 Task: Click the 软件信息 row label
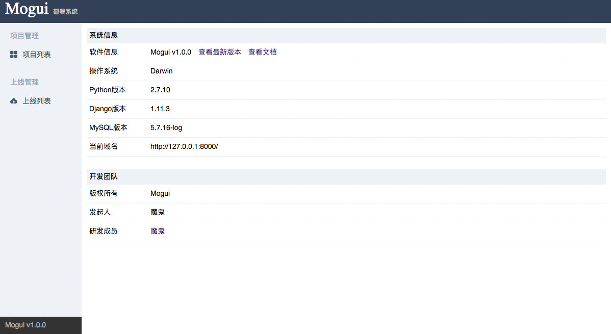click(x=103, y=52)
